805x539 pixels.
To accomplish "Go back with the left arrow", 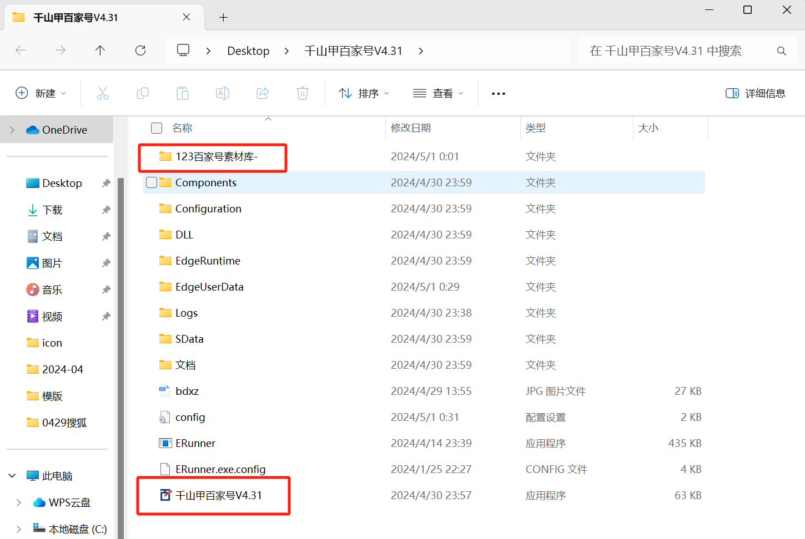I will [x=21, y=50].
